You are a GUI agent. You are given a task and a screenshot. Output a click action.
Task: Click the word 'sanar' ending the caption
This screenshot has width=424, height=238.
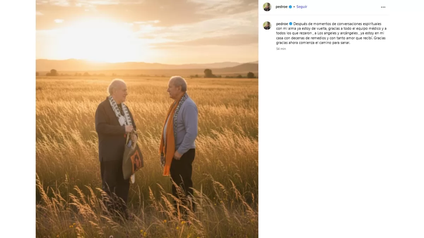point(345,43)
